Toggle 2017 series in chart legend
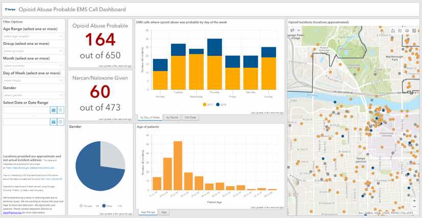This screenshot has height=218, width=422. [207, 104]
